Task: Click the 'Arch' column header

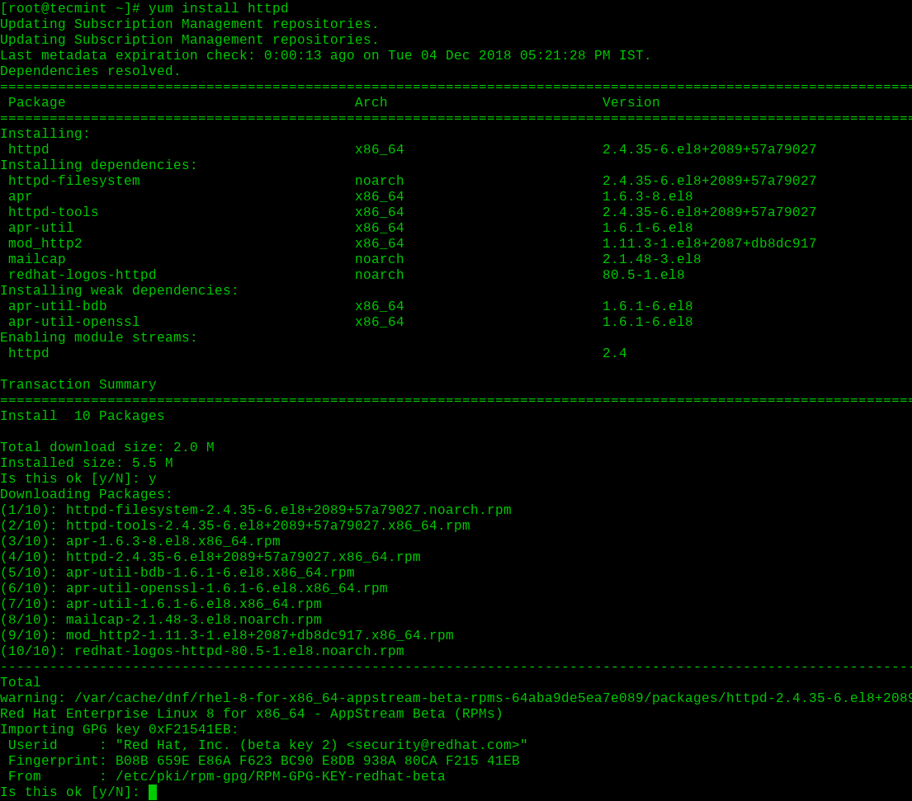Action: pyautogui.click(x=371, y=102)
